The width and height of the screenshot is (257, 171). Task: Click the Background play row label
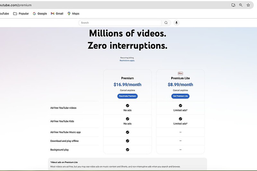coord(59,150)
